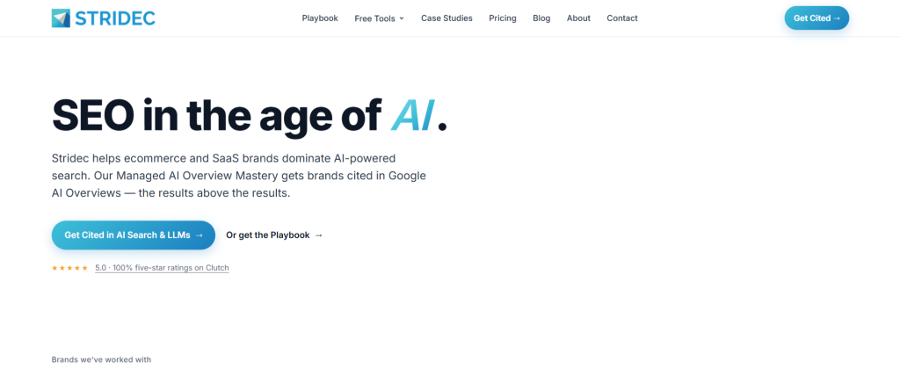Go to Case Studies page
This screenshot has height=376, width=900.
point(446,18)
